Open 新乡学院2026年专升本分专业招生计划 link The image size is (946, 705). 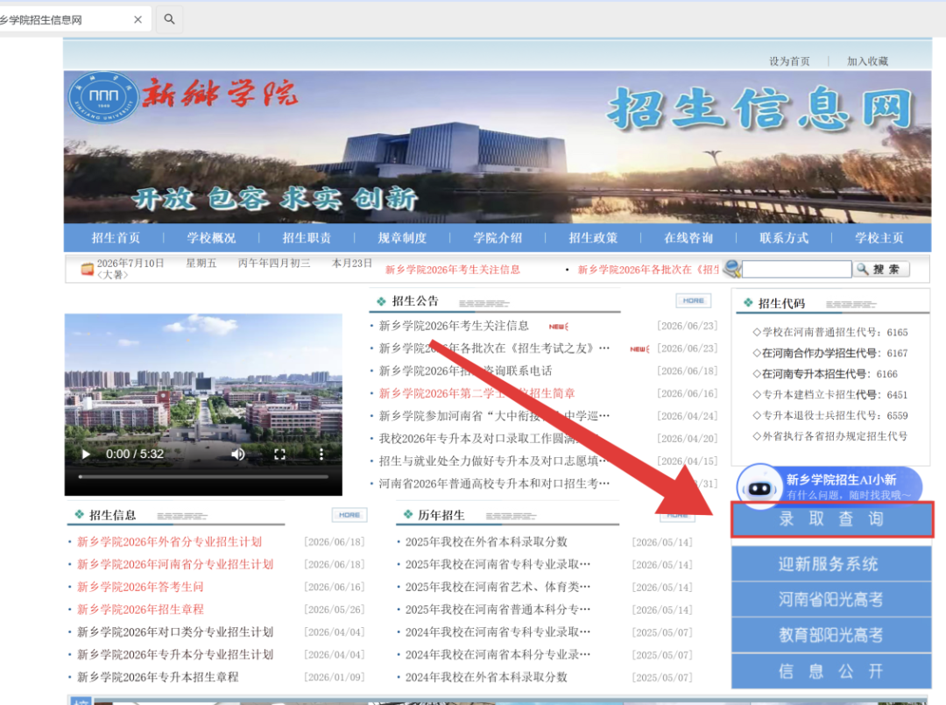[175, 654]
